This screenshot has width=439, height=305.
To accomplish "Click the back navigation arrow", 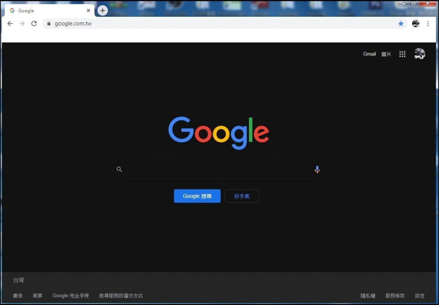I will click(10, 24).
